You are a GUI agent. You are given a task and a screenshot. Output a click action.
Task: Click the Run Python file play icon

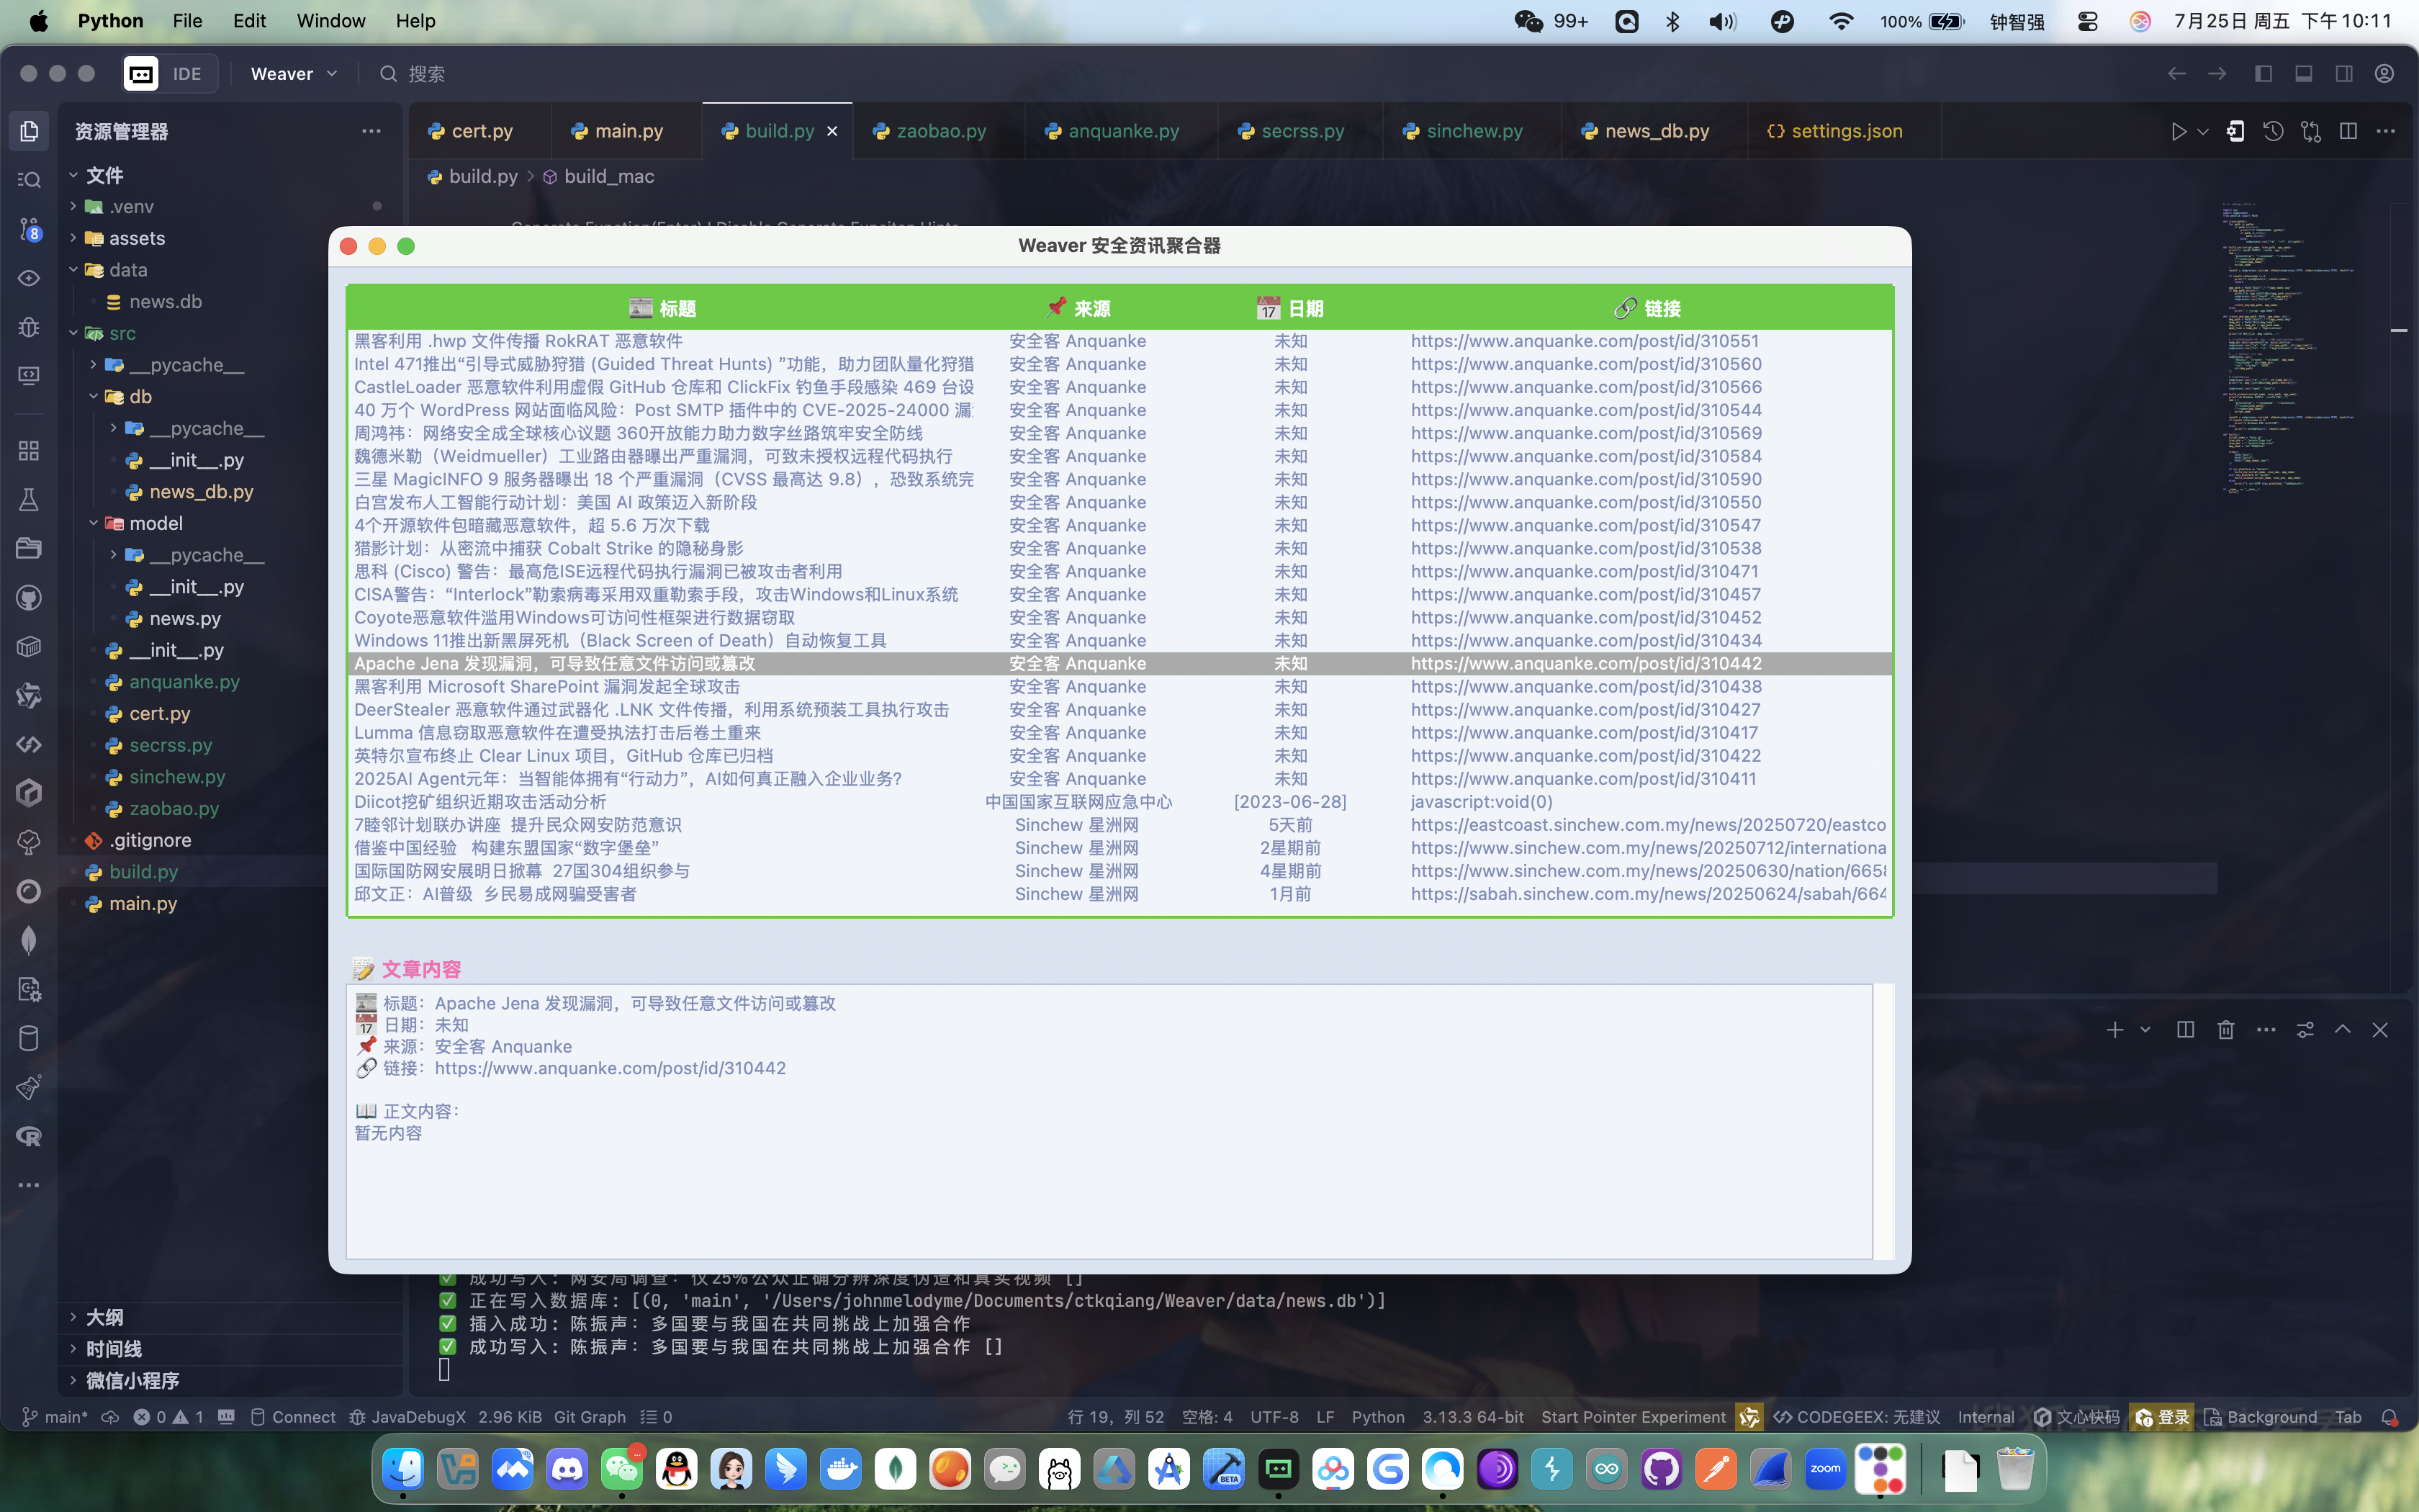pos(2178,131)
